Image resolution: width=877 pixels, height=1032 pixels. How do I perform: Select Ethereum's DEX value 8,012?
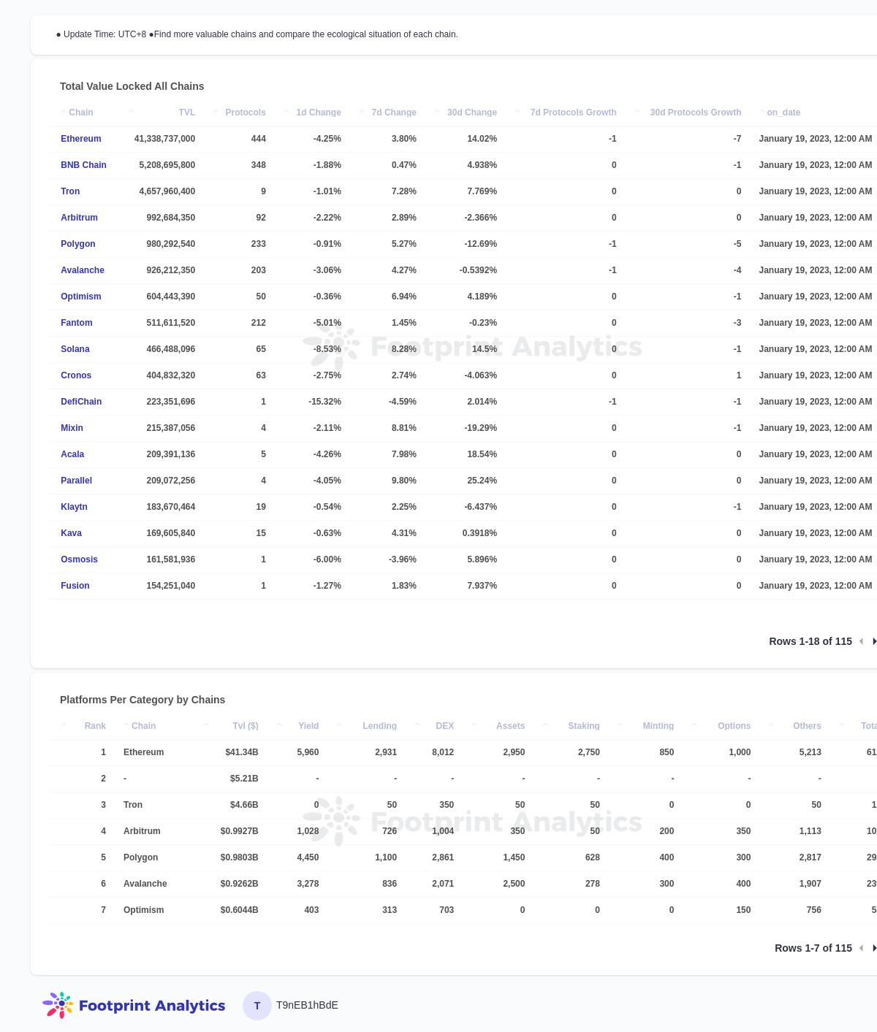point(443,752)
